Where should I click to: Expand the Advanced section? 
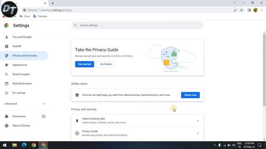(25, 104)
